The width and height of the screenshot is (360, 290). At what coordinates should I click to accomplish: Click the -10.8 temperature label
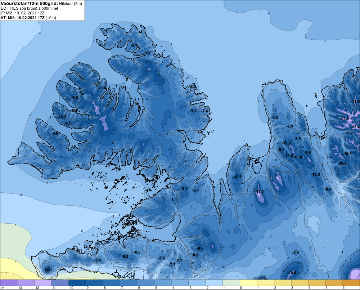[x=298, y=157]
